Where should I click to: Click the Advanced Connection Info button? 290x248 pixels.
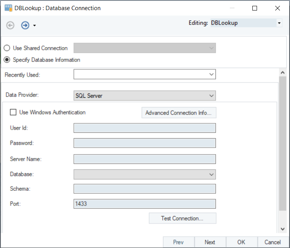[179, 113]
